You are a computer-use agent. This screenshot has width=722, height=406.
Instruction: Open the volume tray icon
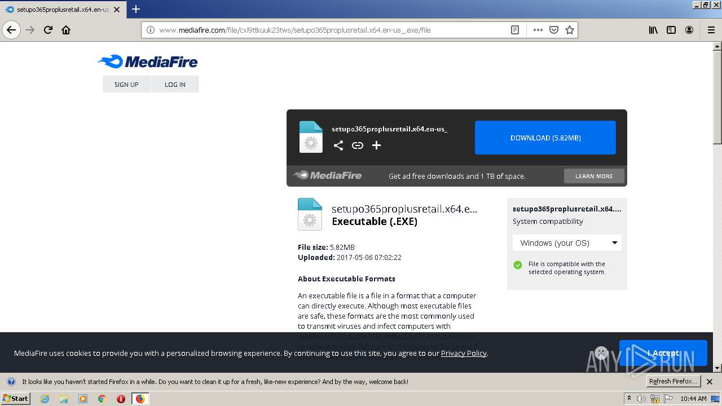(642, 399)
